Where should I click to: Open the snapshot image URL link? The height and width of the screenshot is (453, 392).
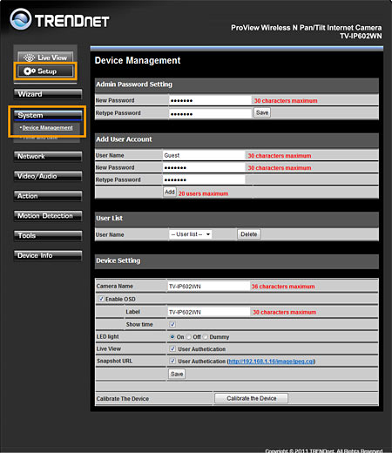tap(271, 362)
